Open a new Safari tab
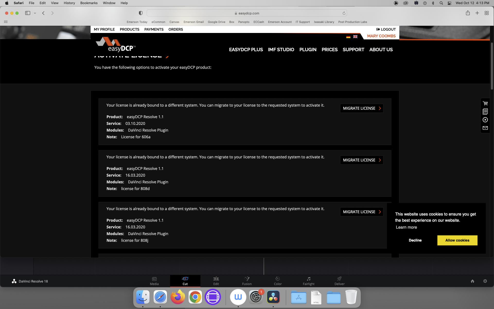 tap(477, 13)
